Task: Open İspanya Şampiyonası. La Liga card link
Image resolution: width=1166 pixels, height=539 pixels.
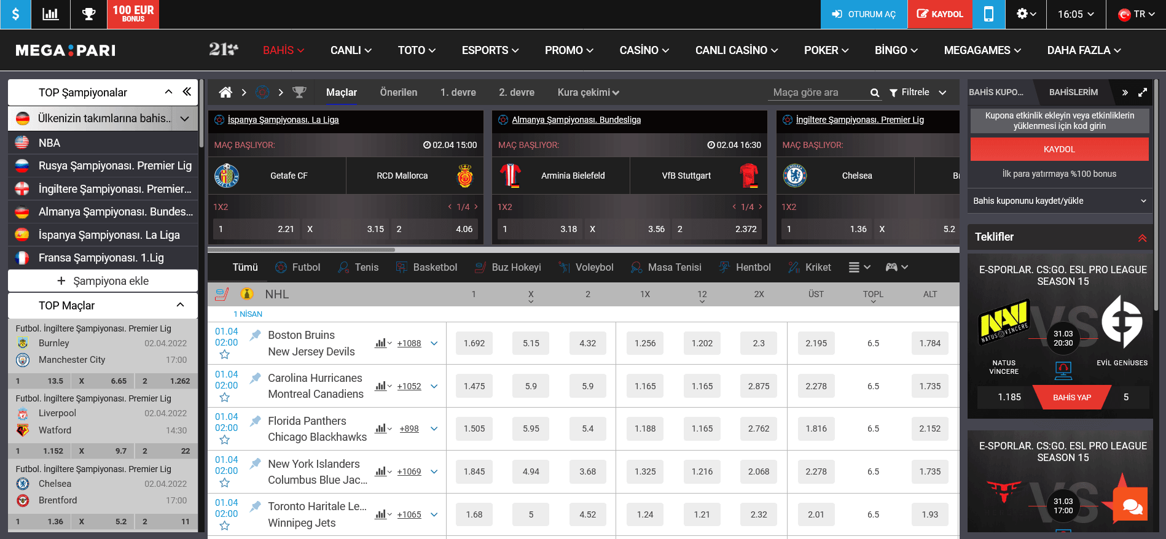Action: [x=283, y=120]
